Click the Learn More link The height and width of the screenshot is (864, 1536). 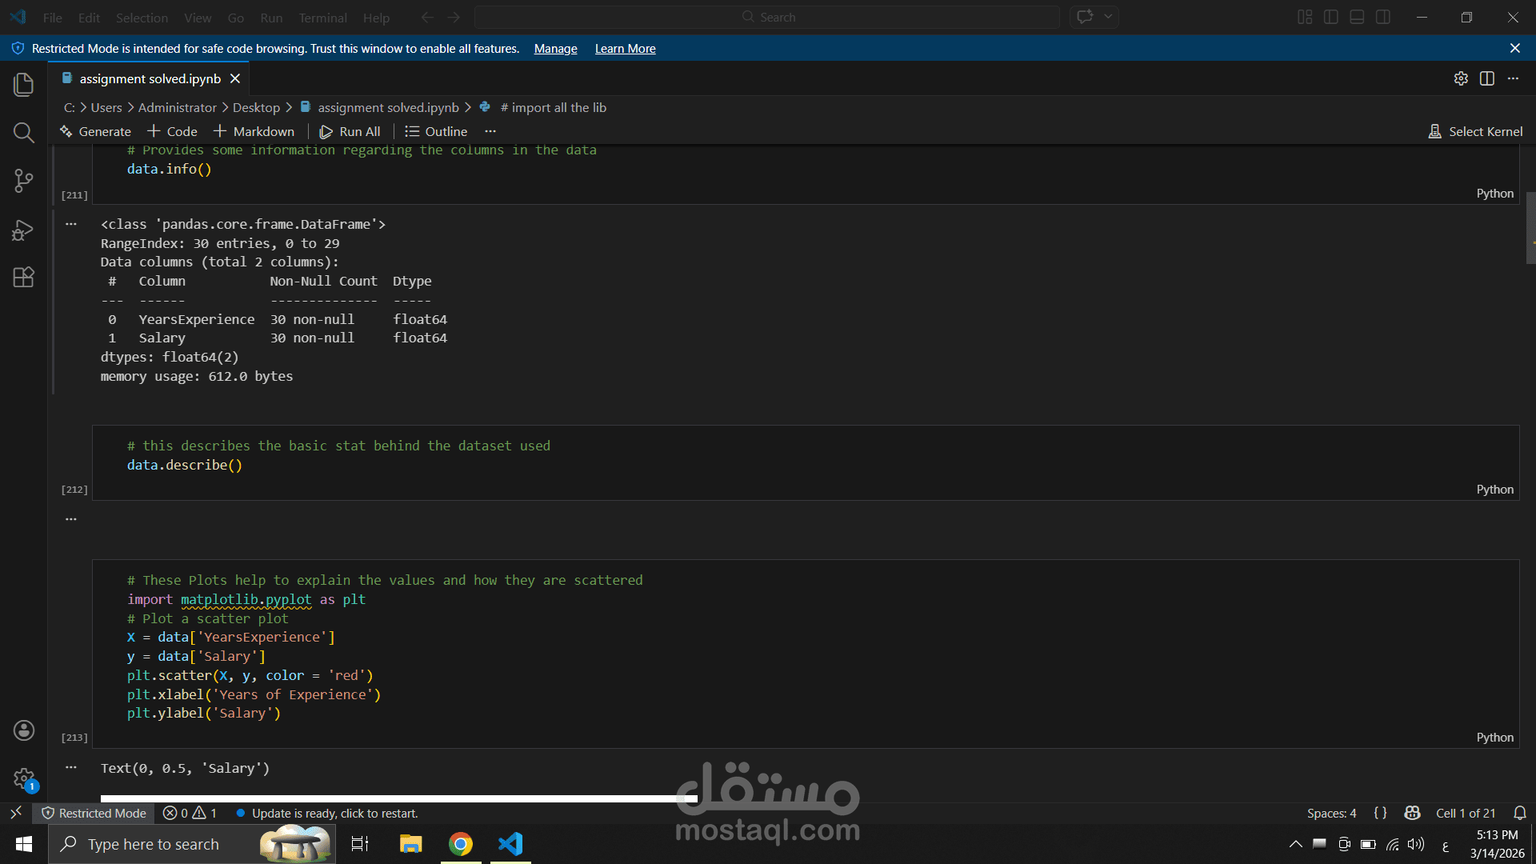pyautogui.click(x=625, y=49)
